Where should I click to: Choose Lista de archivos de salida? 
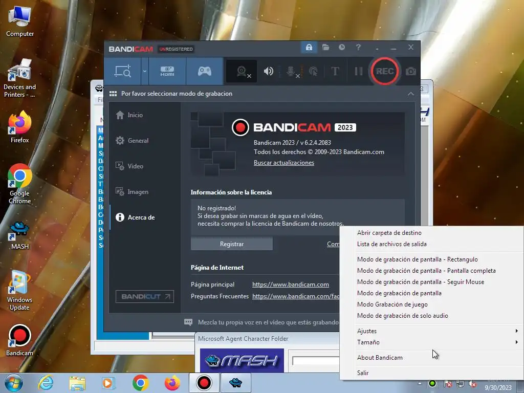point(391,244)
